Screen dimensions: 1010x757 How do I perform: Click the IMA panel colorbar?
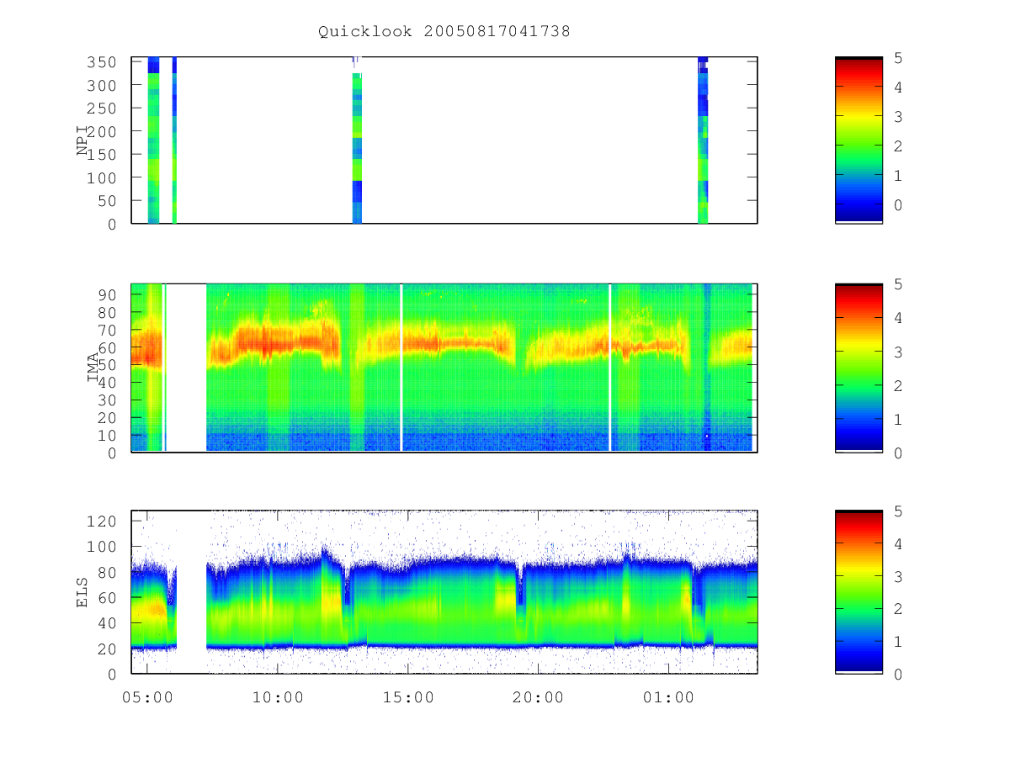pyautogui.click(x=858, y=368)
